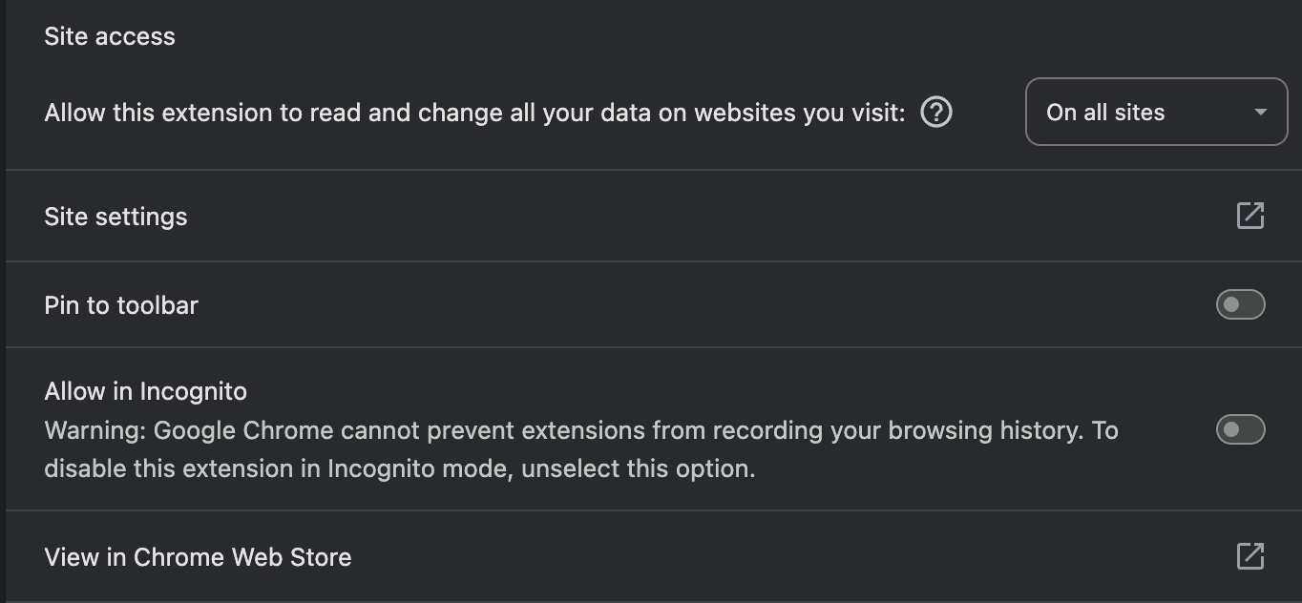The height and width of the screenshot is (603, 1302).
Task: Click "browsing history" in the warning text
Action: tap(985, 430)
